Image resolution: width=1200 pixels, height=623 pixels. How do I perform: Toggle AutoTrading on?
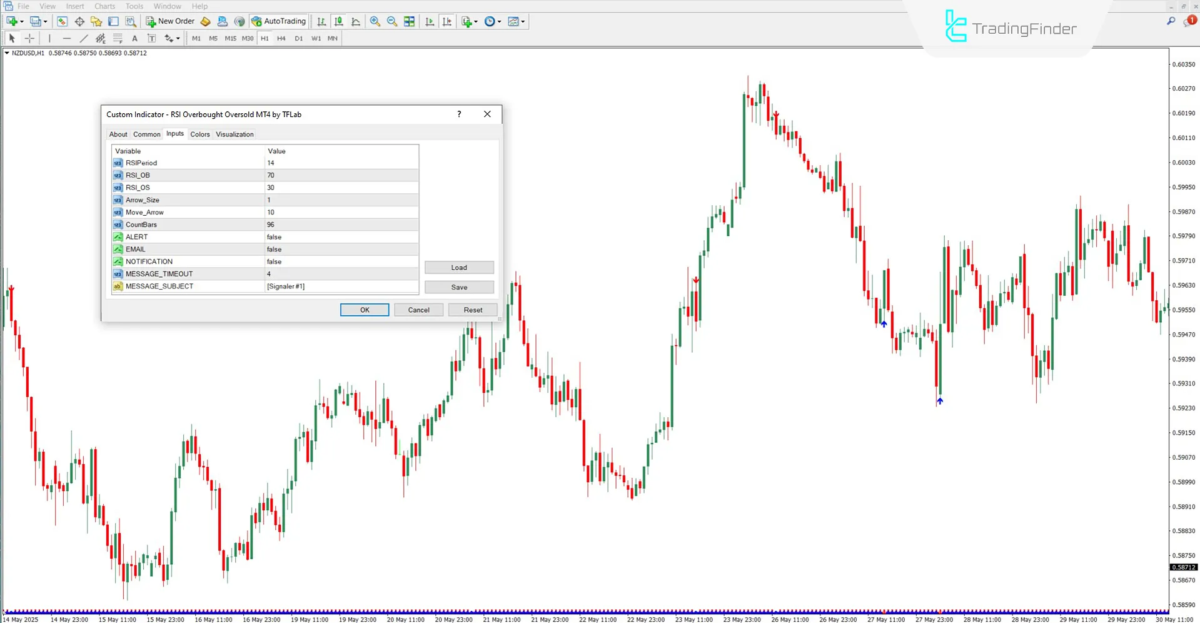point(279,21)
